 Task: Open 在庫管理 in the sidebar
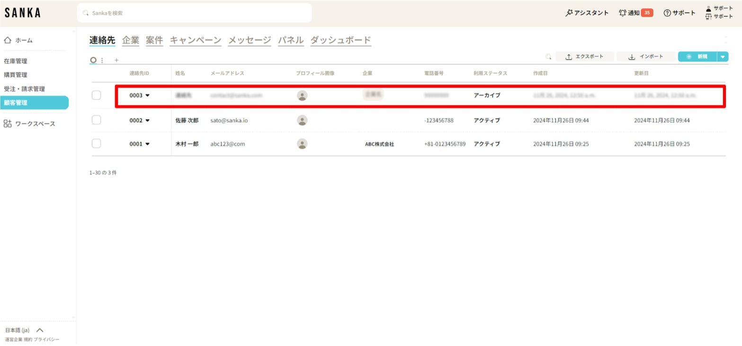pos(16,61)
